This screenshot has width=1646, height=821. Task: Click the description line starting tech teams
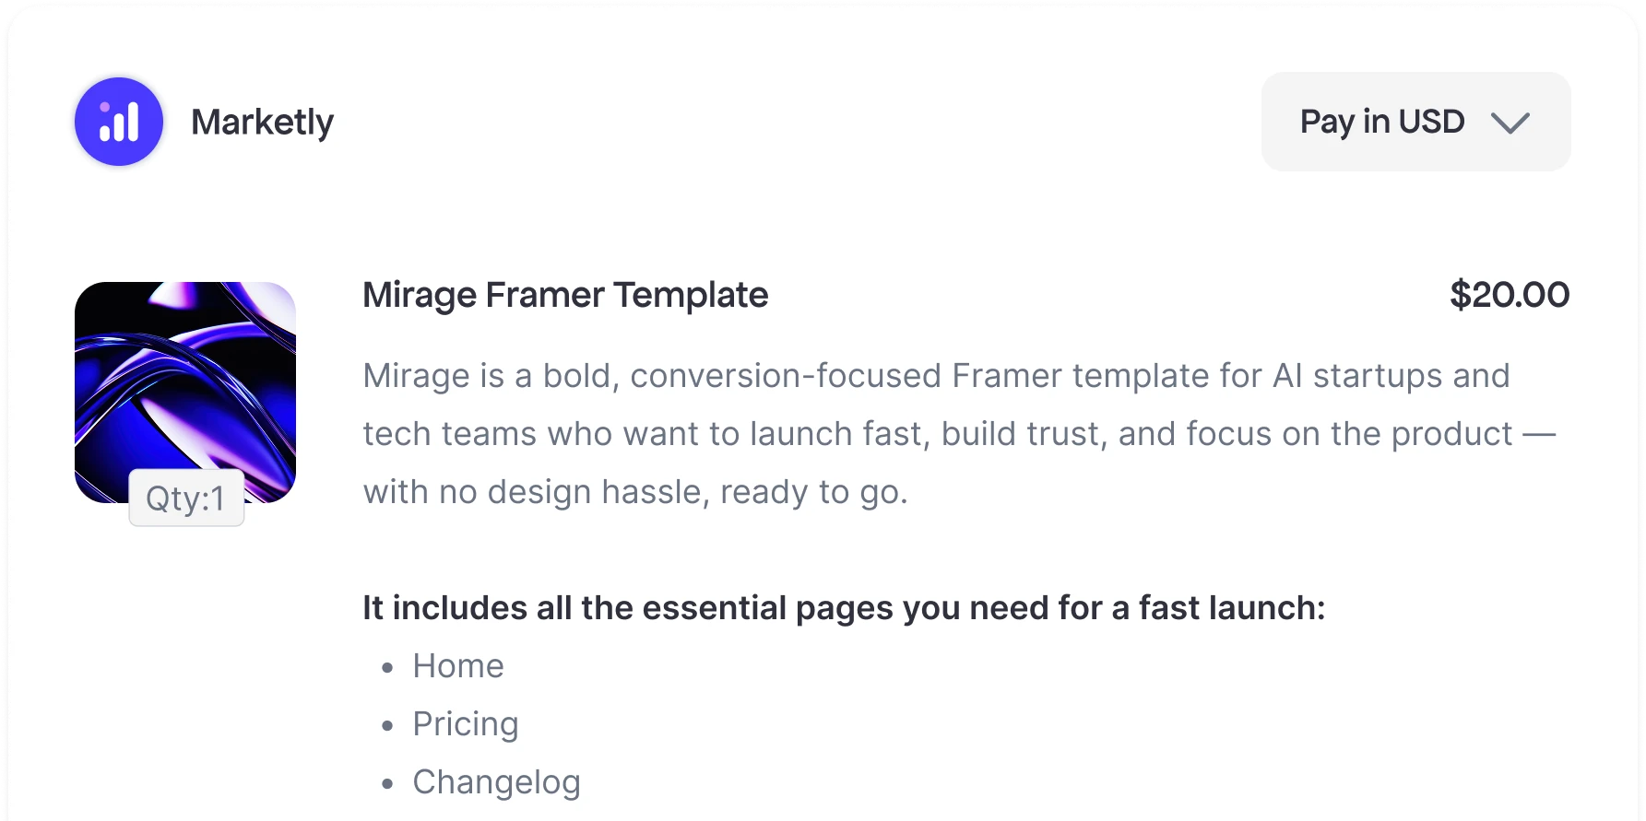point(958,433)
